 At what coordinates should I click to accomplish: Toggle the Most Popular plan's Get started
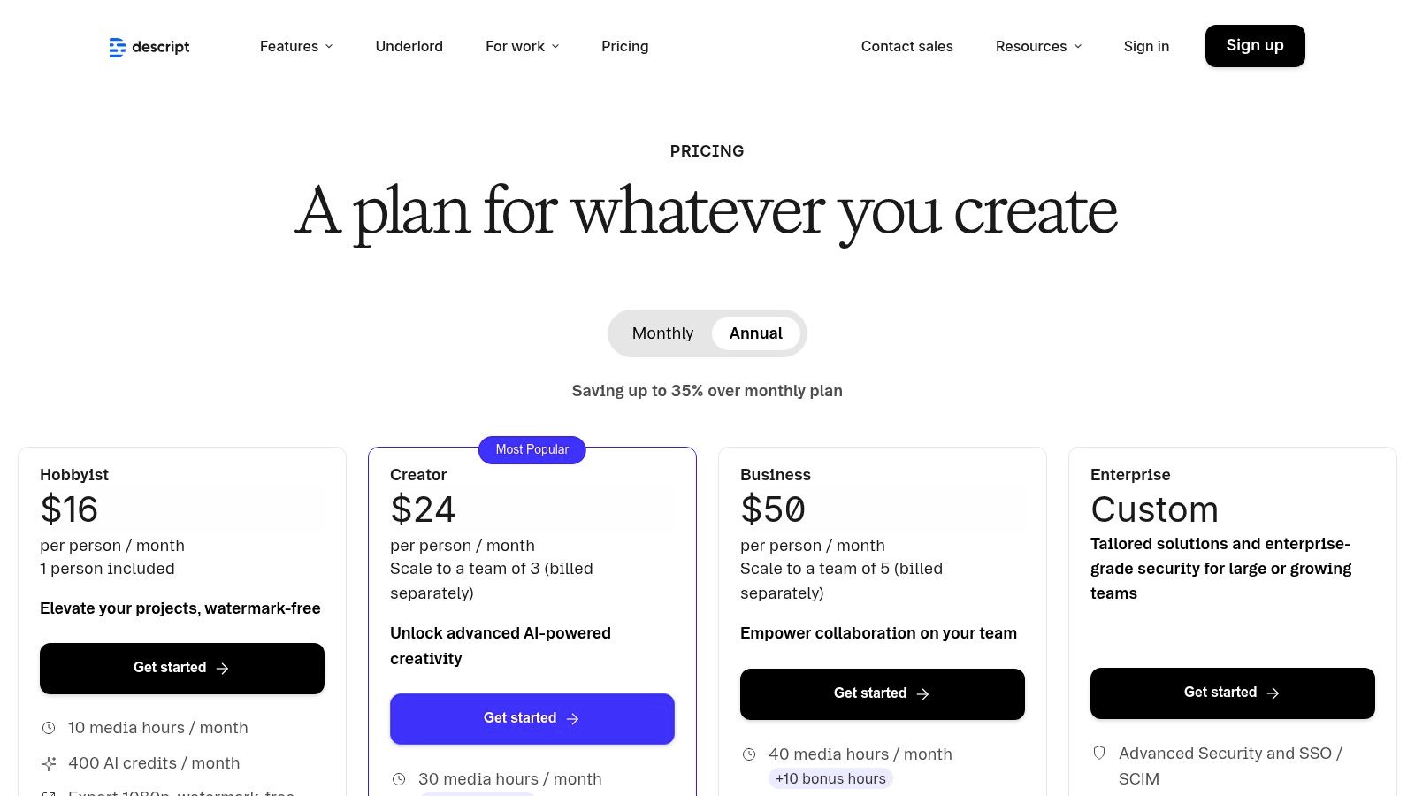[532, 718]
